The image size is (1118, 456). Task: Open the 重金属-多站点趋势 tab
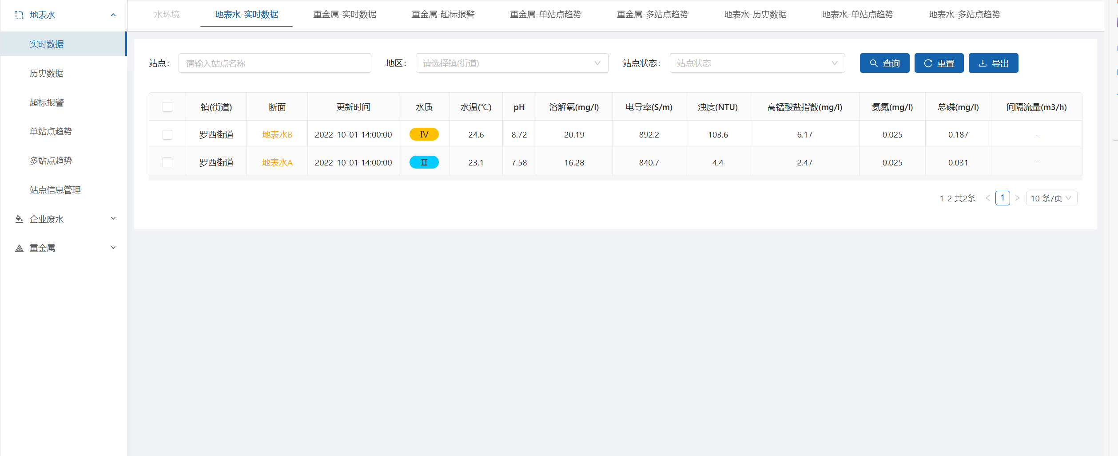652,15
